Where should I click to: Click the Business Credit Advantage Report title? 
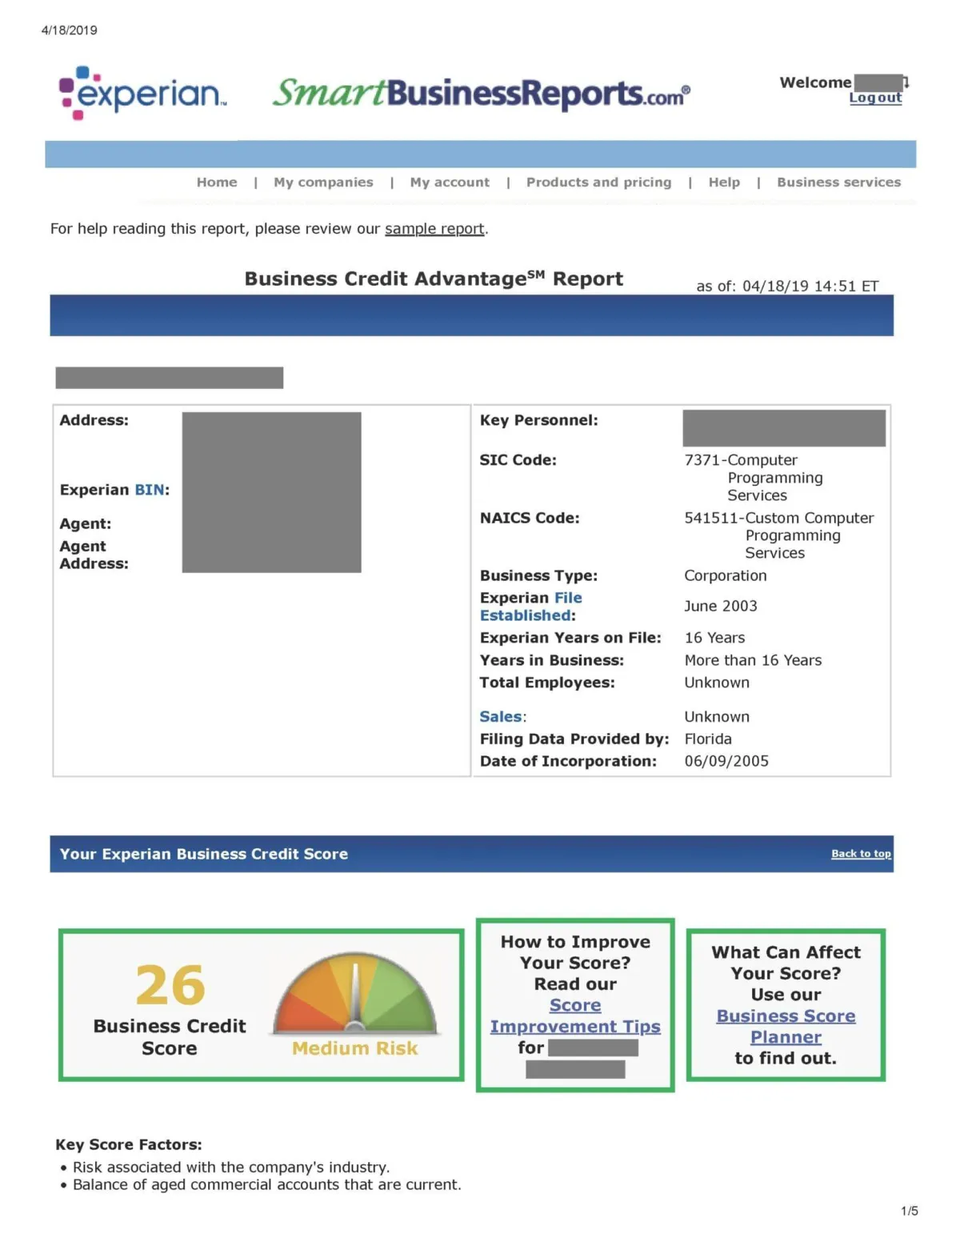point(434,278)
